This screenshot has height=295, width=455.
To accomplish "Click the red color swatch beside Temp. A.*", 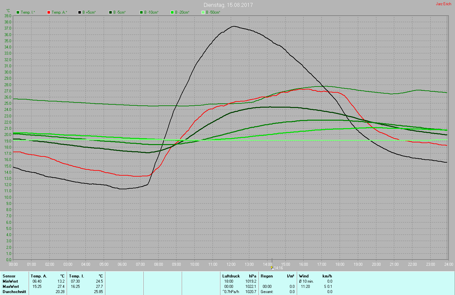I will click(49, 12).
